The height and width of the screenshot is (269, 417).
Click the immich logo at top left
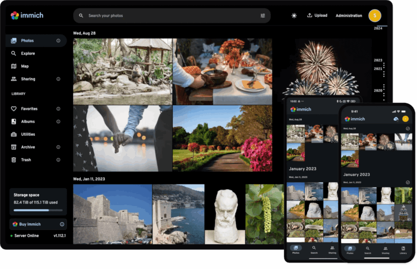click(x=27, y=15)
